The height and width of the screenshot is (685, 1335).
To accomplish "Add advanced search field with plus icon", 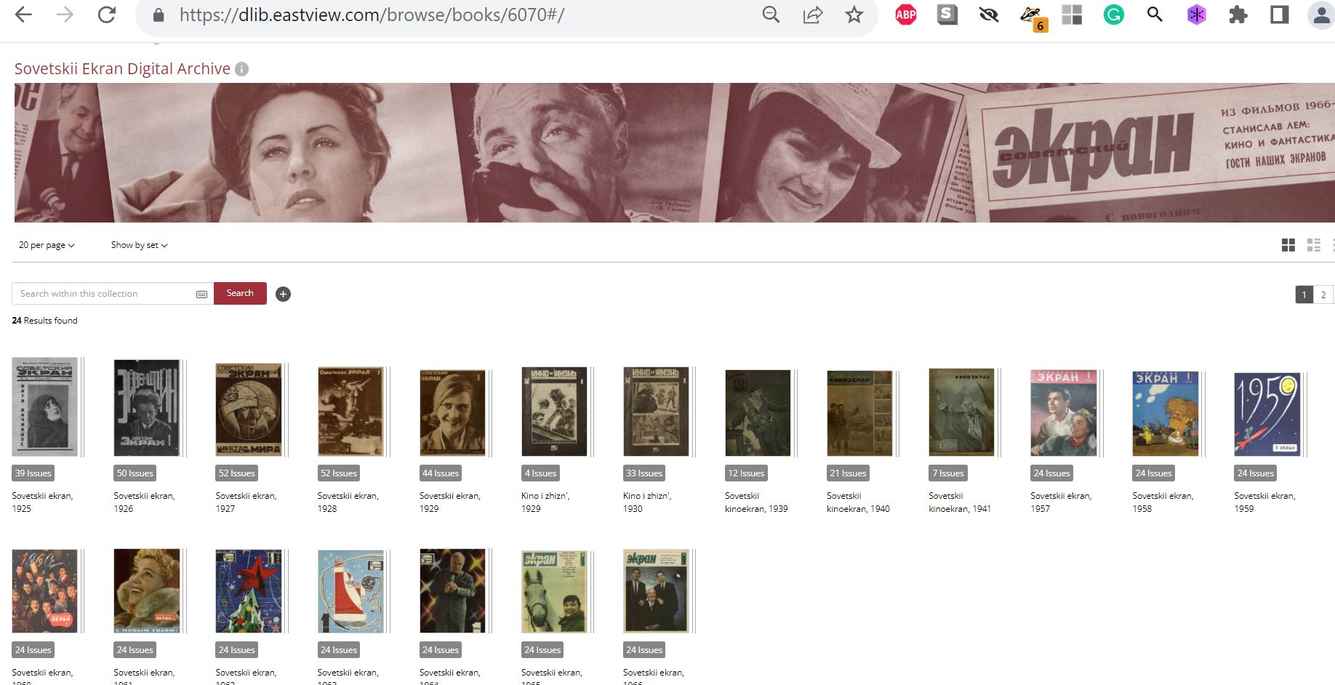I will 284,294.
